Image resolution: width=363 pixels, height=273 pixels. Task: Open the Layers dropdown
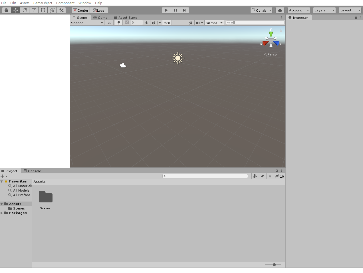(324, 10)
